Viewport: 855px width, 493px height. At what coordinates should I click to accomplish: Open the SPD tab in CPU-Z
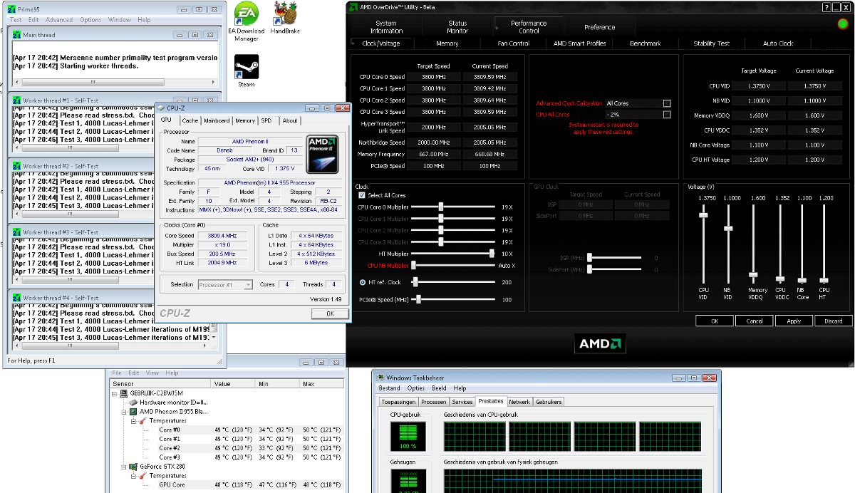click(x=266, y=120)
